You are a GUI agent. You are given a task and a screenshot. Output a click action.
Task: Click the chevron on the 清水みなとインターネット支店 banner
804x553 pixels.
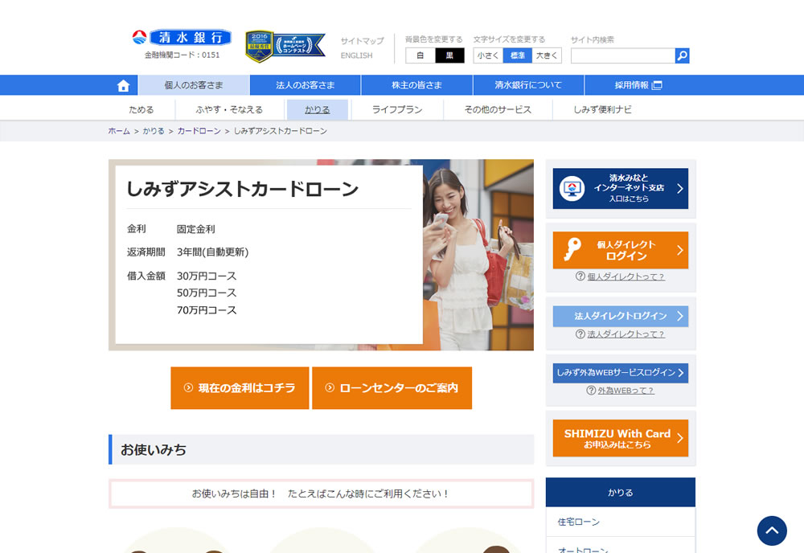[x=680, y=189]
